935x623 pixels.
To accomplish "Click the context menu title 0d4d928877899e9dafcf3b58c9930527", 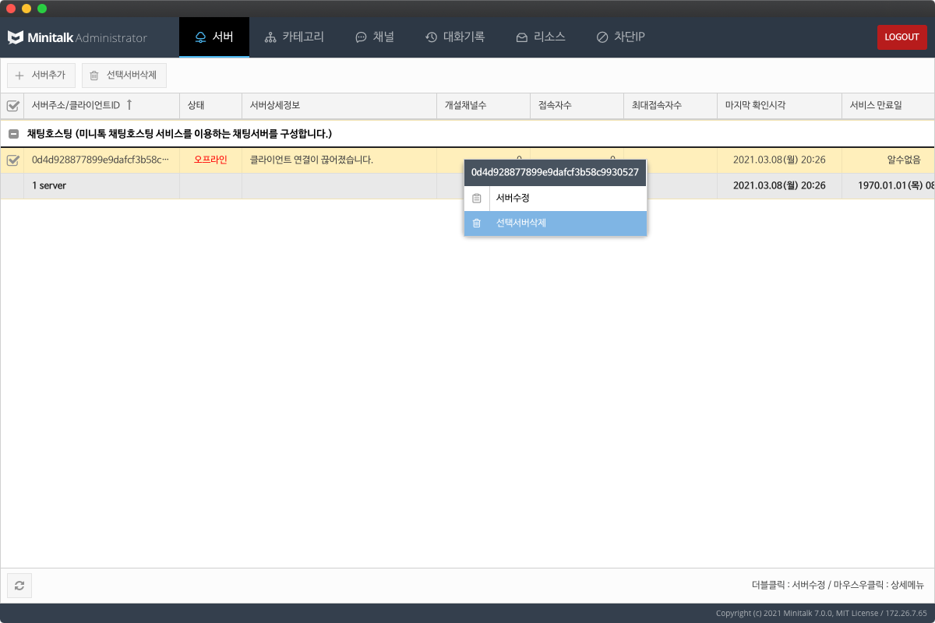I will (556, 173).
